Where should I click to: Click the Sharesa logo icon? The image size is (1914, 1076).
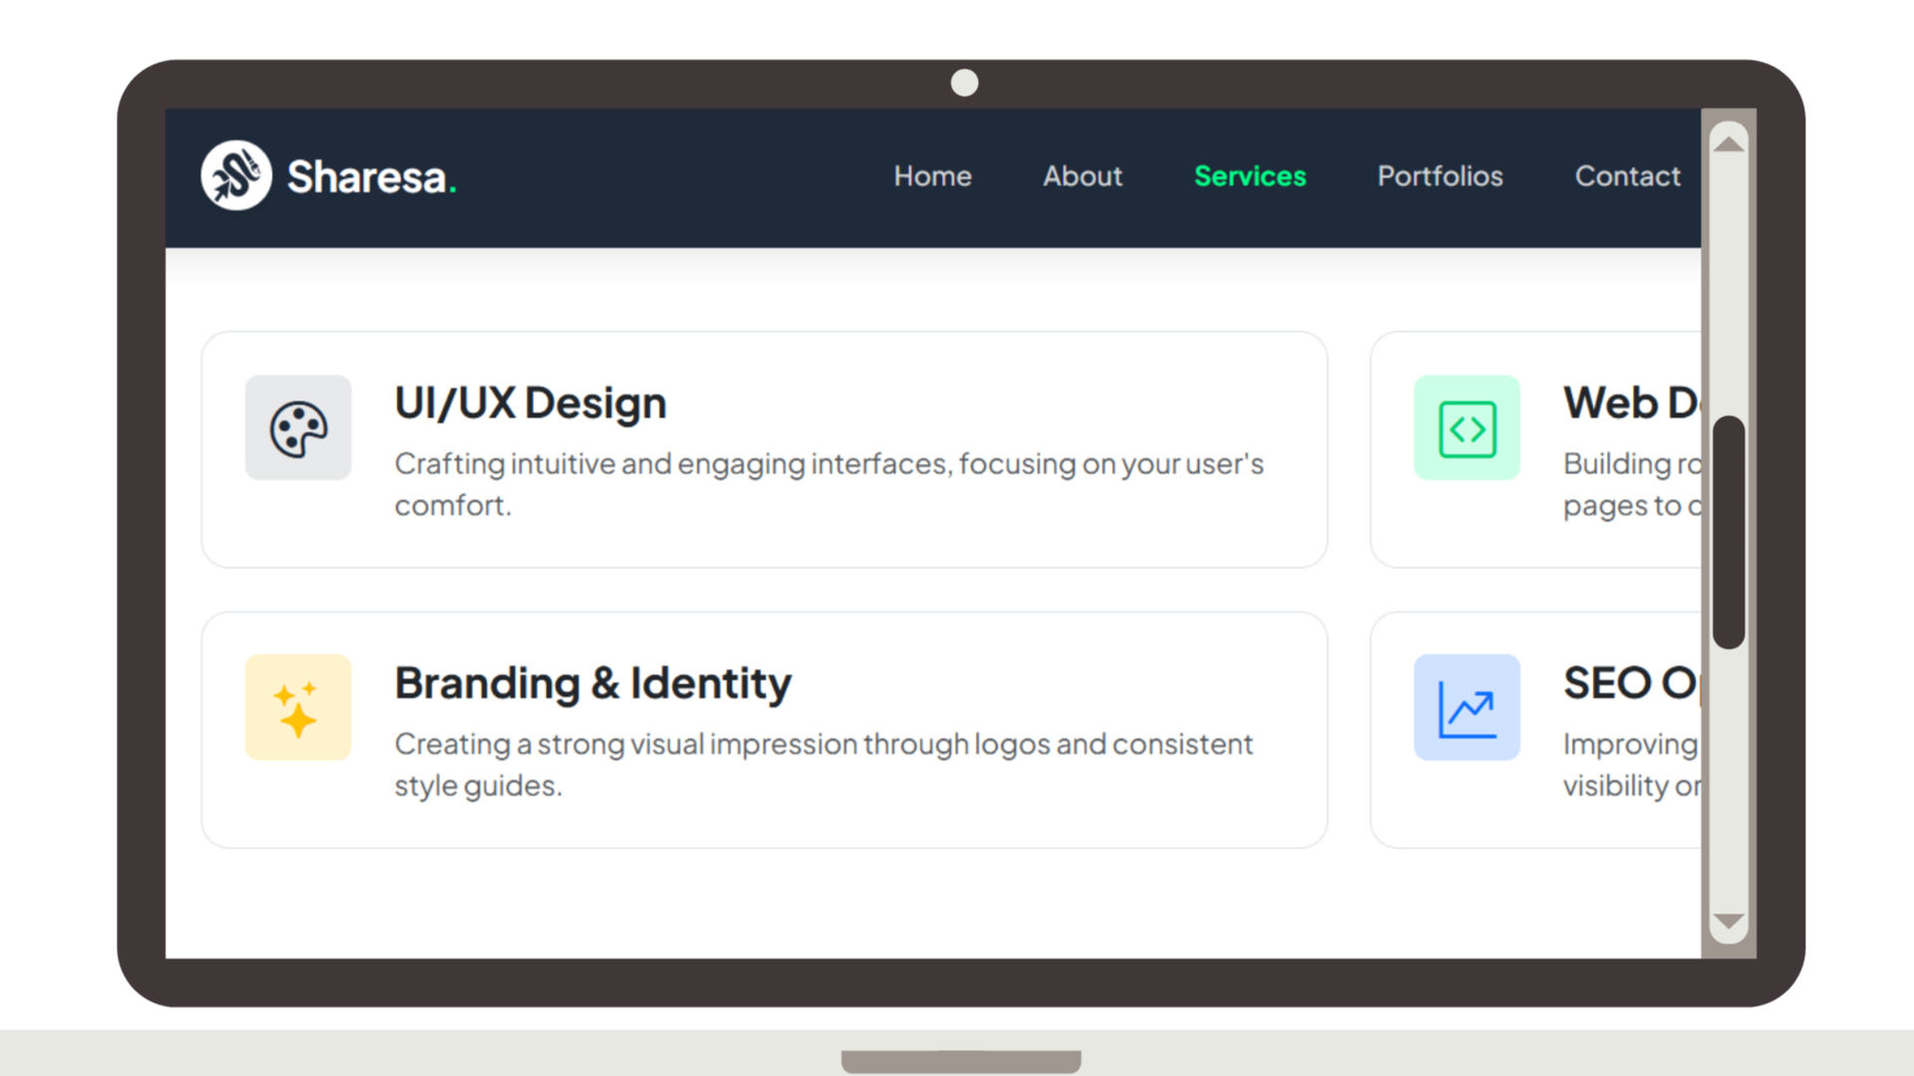236,175
